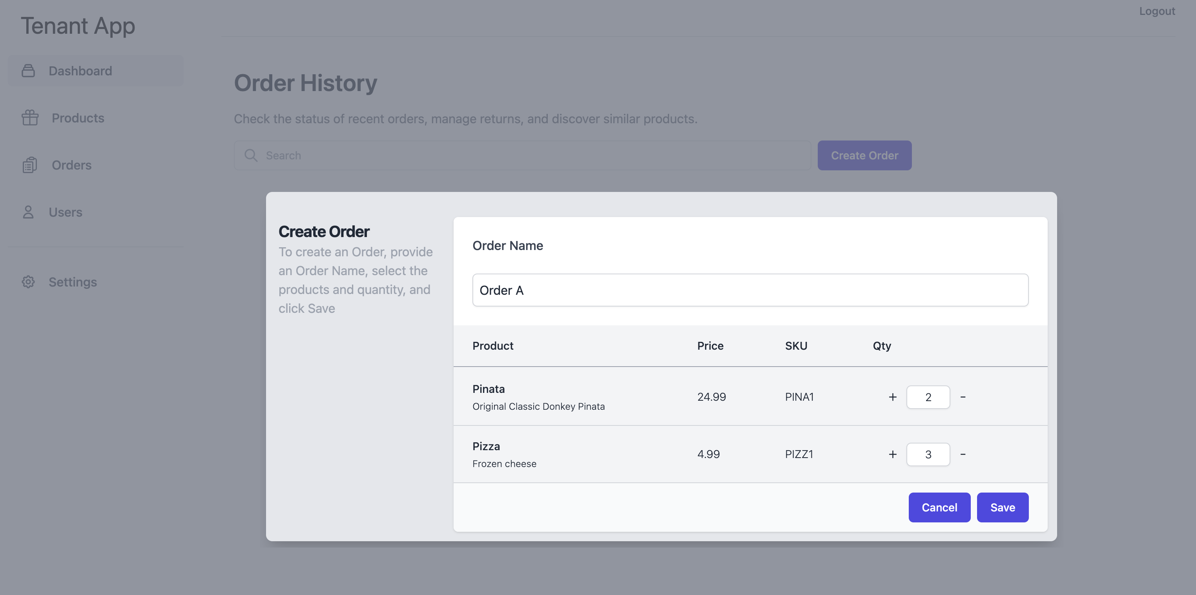Save the new order
1196x595 pixels.
(x=1003, y=507)
